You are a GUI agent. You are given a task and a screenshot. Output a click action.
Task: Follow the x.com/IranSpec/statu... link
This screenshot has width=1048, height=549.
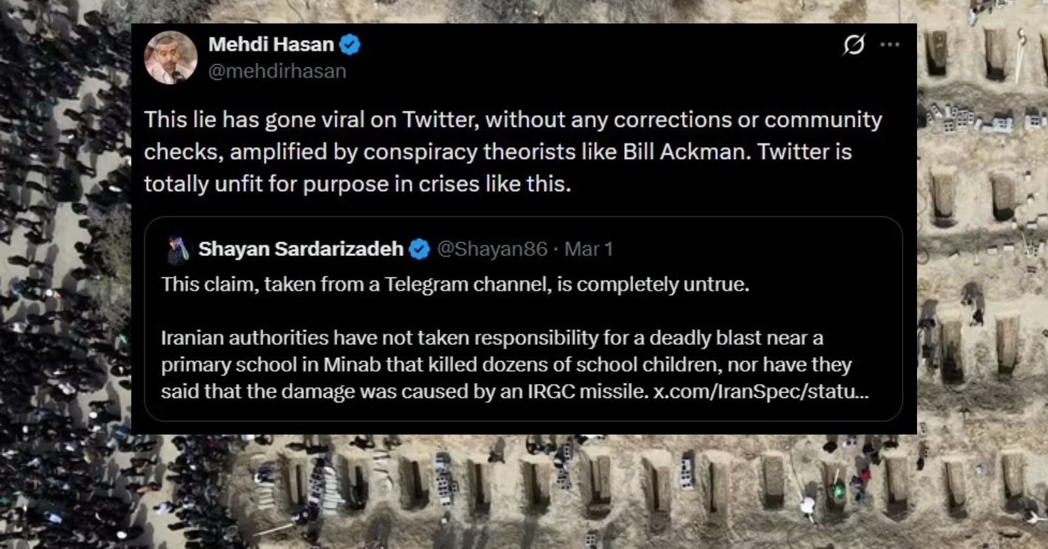coord(760,391)
